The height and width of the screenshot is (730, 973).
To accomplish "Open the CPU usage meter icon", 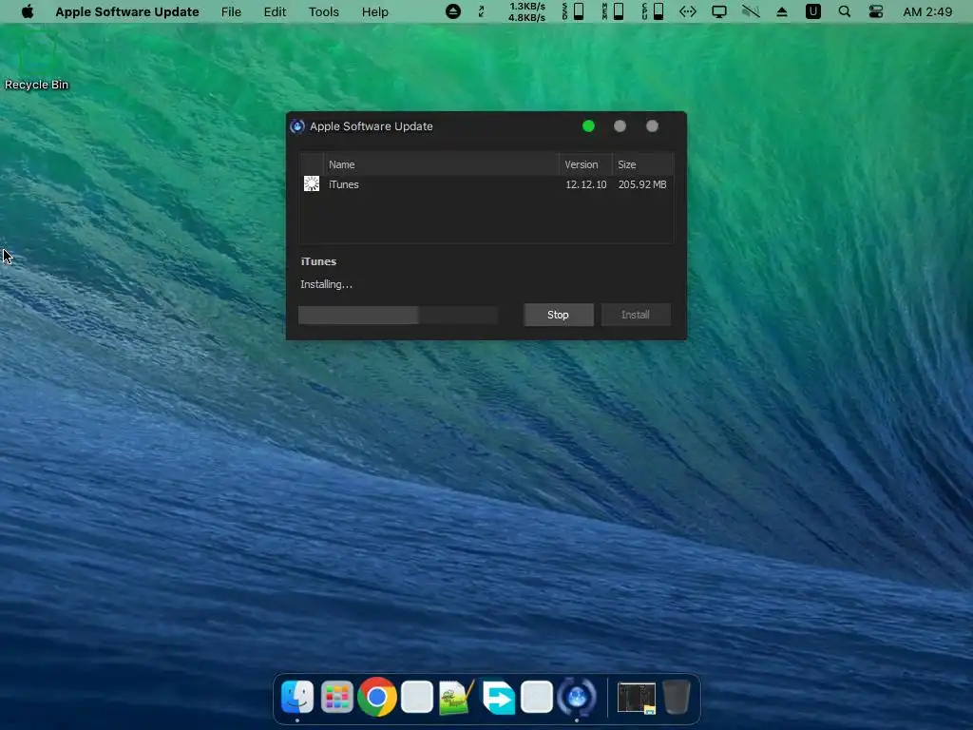I will click(x=653, y=11).
